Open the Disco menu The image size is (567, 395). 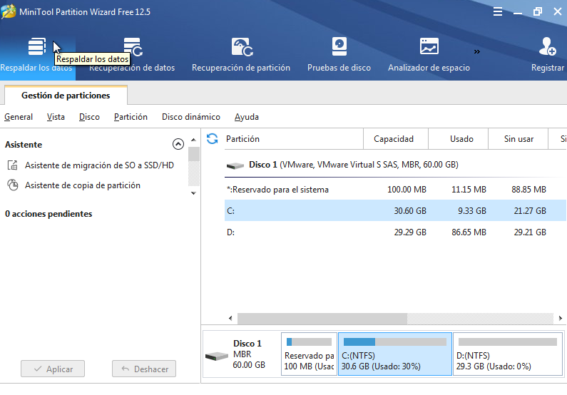click(x=89, y=117)
